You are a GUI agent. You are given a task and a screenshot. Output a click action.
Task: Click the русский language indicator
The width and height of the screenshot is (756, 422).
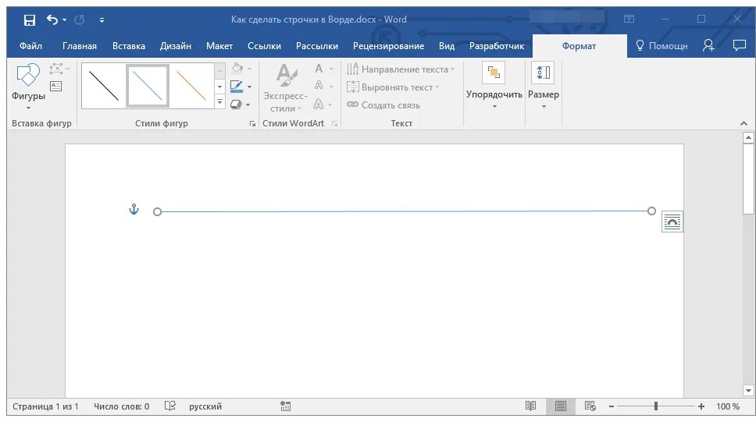[x=205, y=406]
